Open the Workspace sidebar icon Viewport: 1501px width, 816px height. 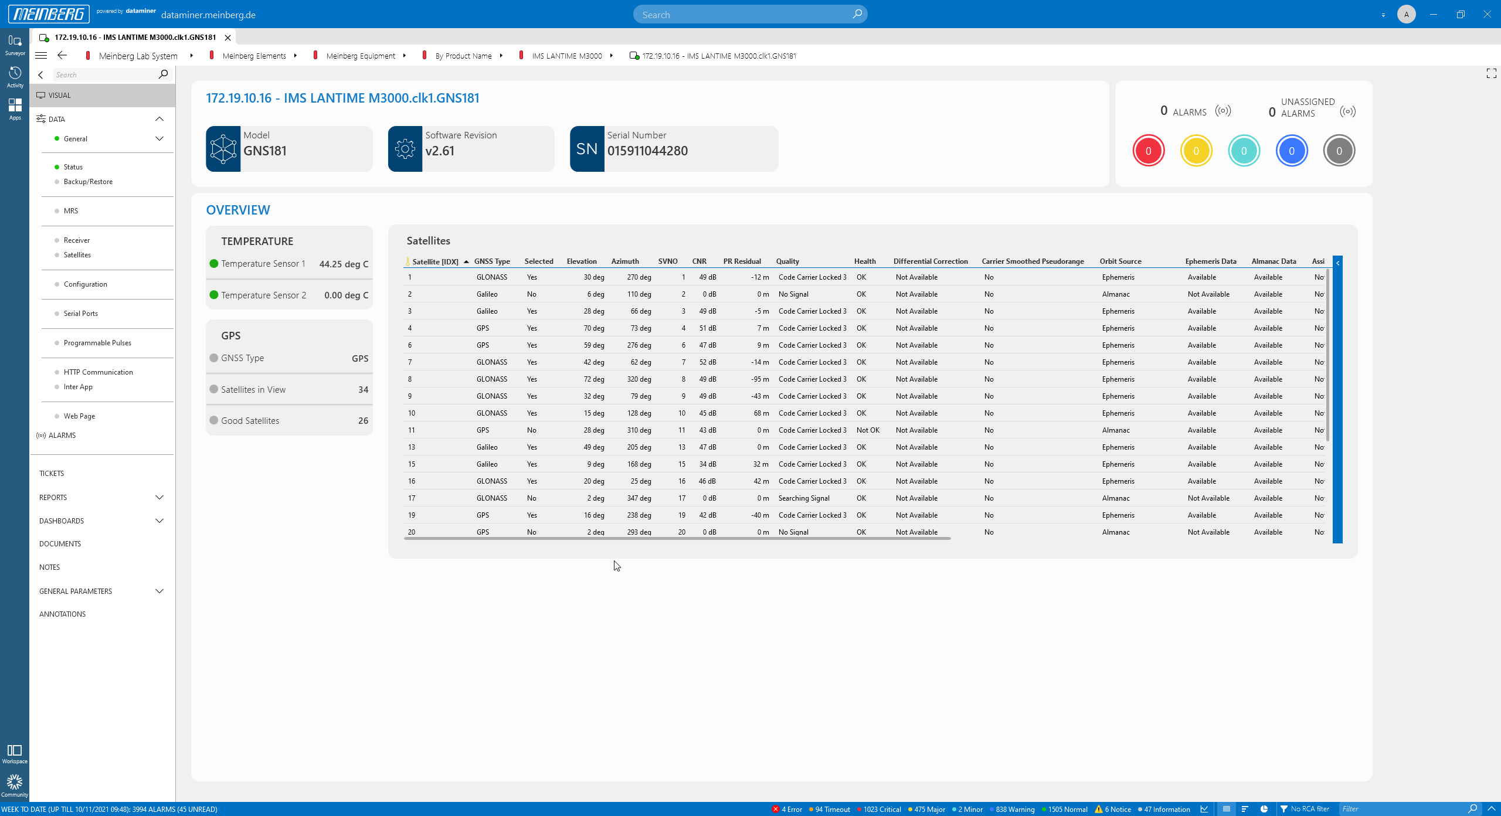point(15,754)
